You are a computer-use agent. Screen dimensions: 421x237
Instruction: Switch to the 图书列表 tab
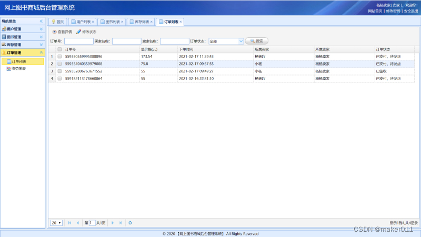[111, 22]
